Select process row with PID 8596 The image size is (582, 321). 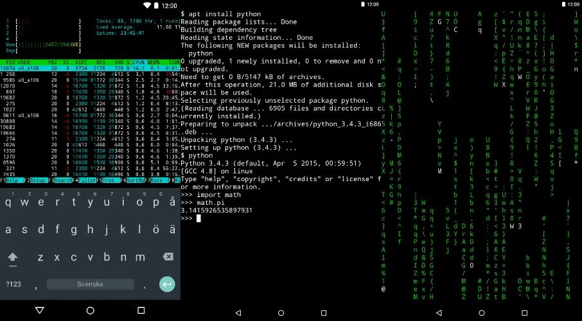[90, 162]
